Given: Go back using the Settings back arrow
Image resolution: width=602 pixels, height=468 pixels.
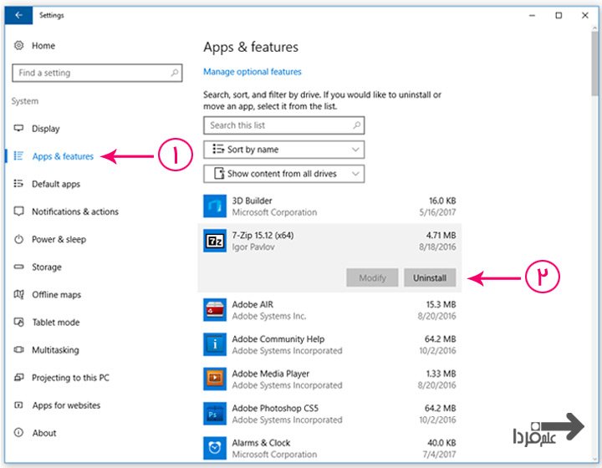Looking at the screenshot, I should pyautogui.click(x=18, y=15).
